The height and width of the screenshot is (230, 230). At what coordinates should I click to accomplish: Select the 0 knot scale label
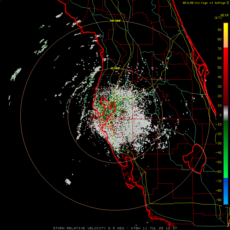point(221,115)
